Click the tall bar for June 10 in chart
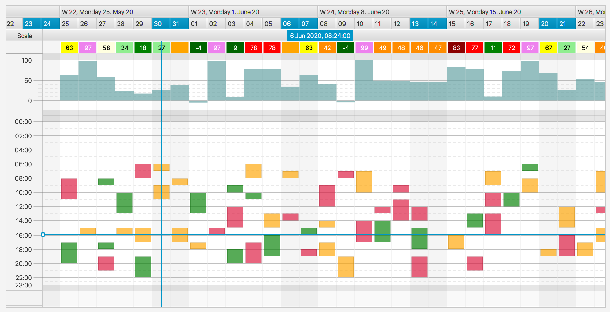The height and width of the screenshot is (312, 610). (364, 80)
